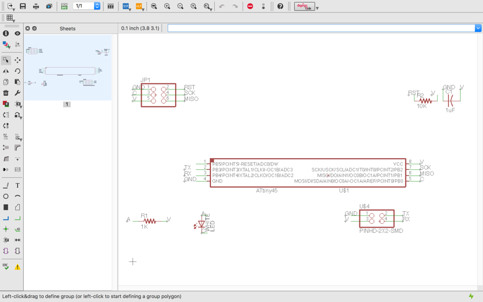Select the Add part tool

(6, 104)
